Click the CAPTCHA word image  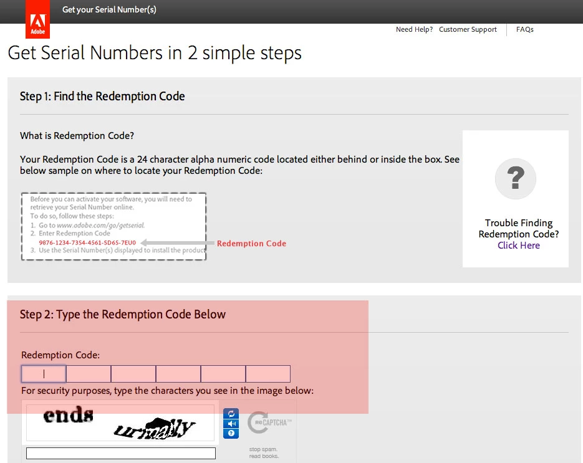[x=120, y=423]
